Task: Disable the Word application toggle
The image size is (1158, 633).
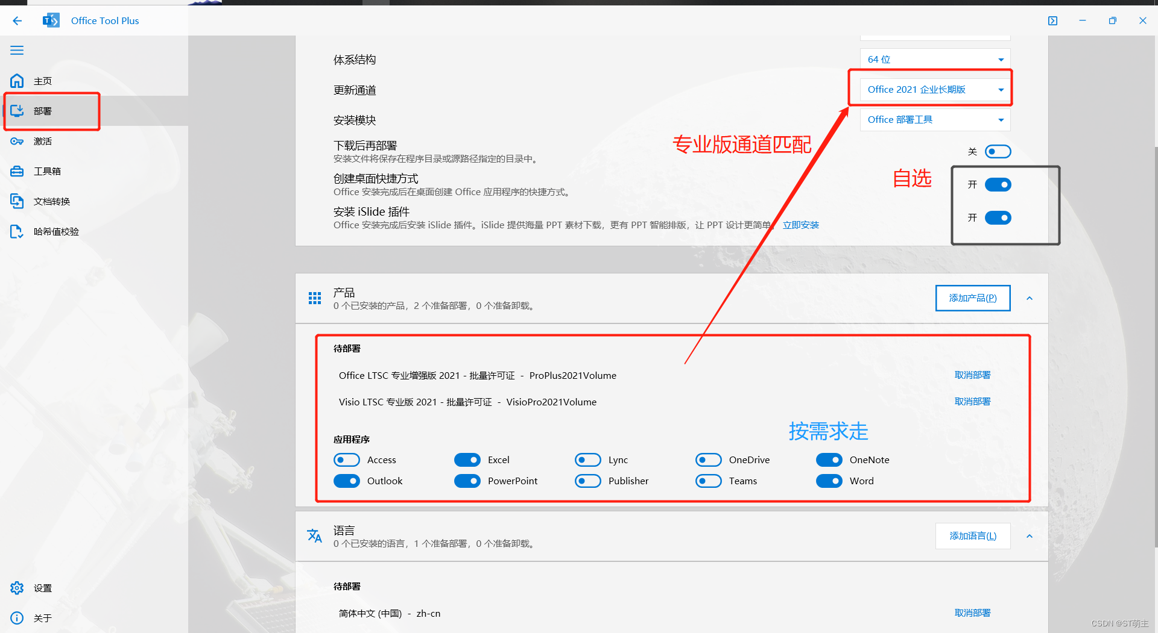Action: [x=829, y=481]
